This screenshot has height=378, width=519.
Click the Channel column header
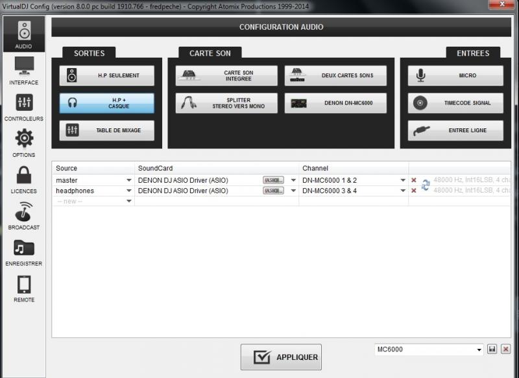pos(354,168)
